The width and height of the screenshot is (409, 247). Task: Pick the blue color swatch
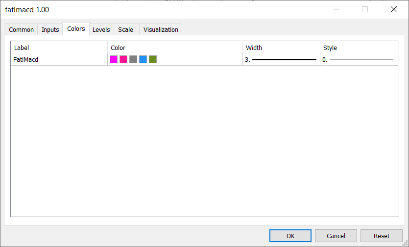click(x=143, y=59)
